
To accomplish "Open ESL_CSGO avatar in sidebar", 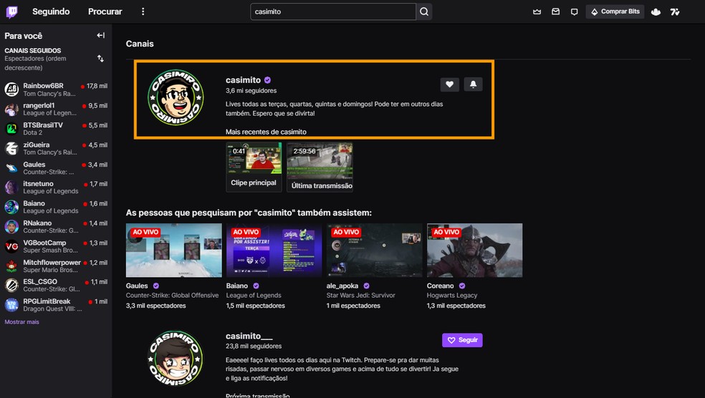I will pos(11,285).
